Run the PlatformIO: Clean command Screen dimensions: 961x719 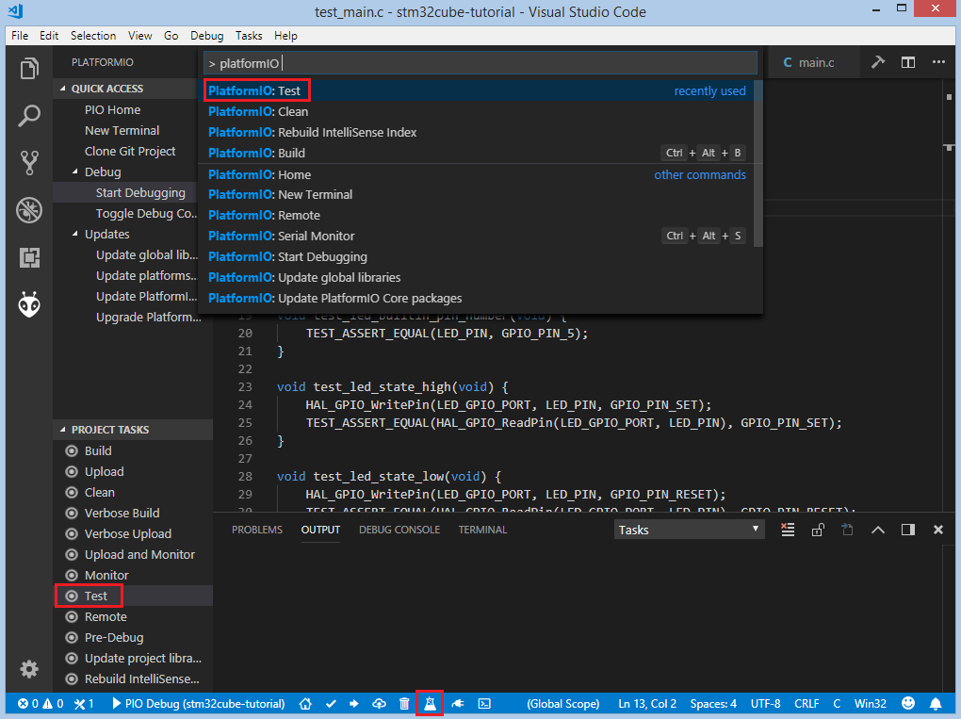[x=480, y=111]
